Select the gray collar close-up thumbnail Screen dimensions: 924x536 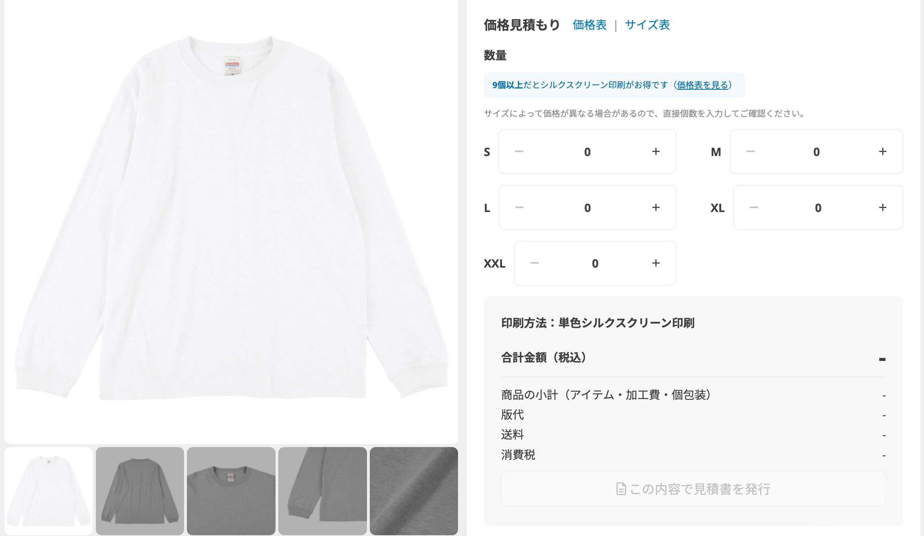tap(231, 491)
